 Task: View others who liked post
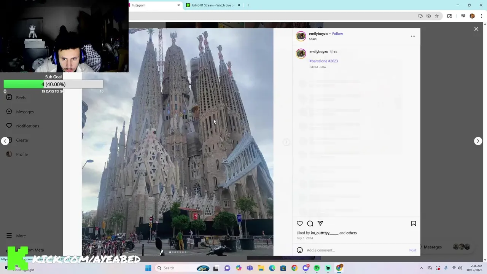point(352,233)
